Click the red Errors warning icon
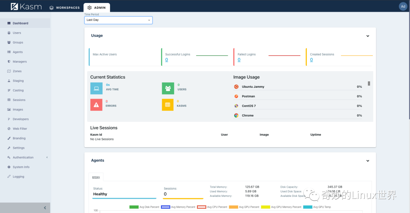The image size is (410, 213). pos(96,105)
